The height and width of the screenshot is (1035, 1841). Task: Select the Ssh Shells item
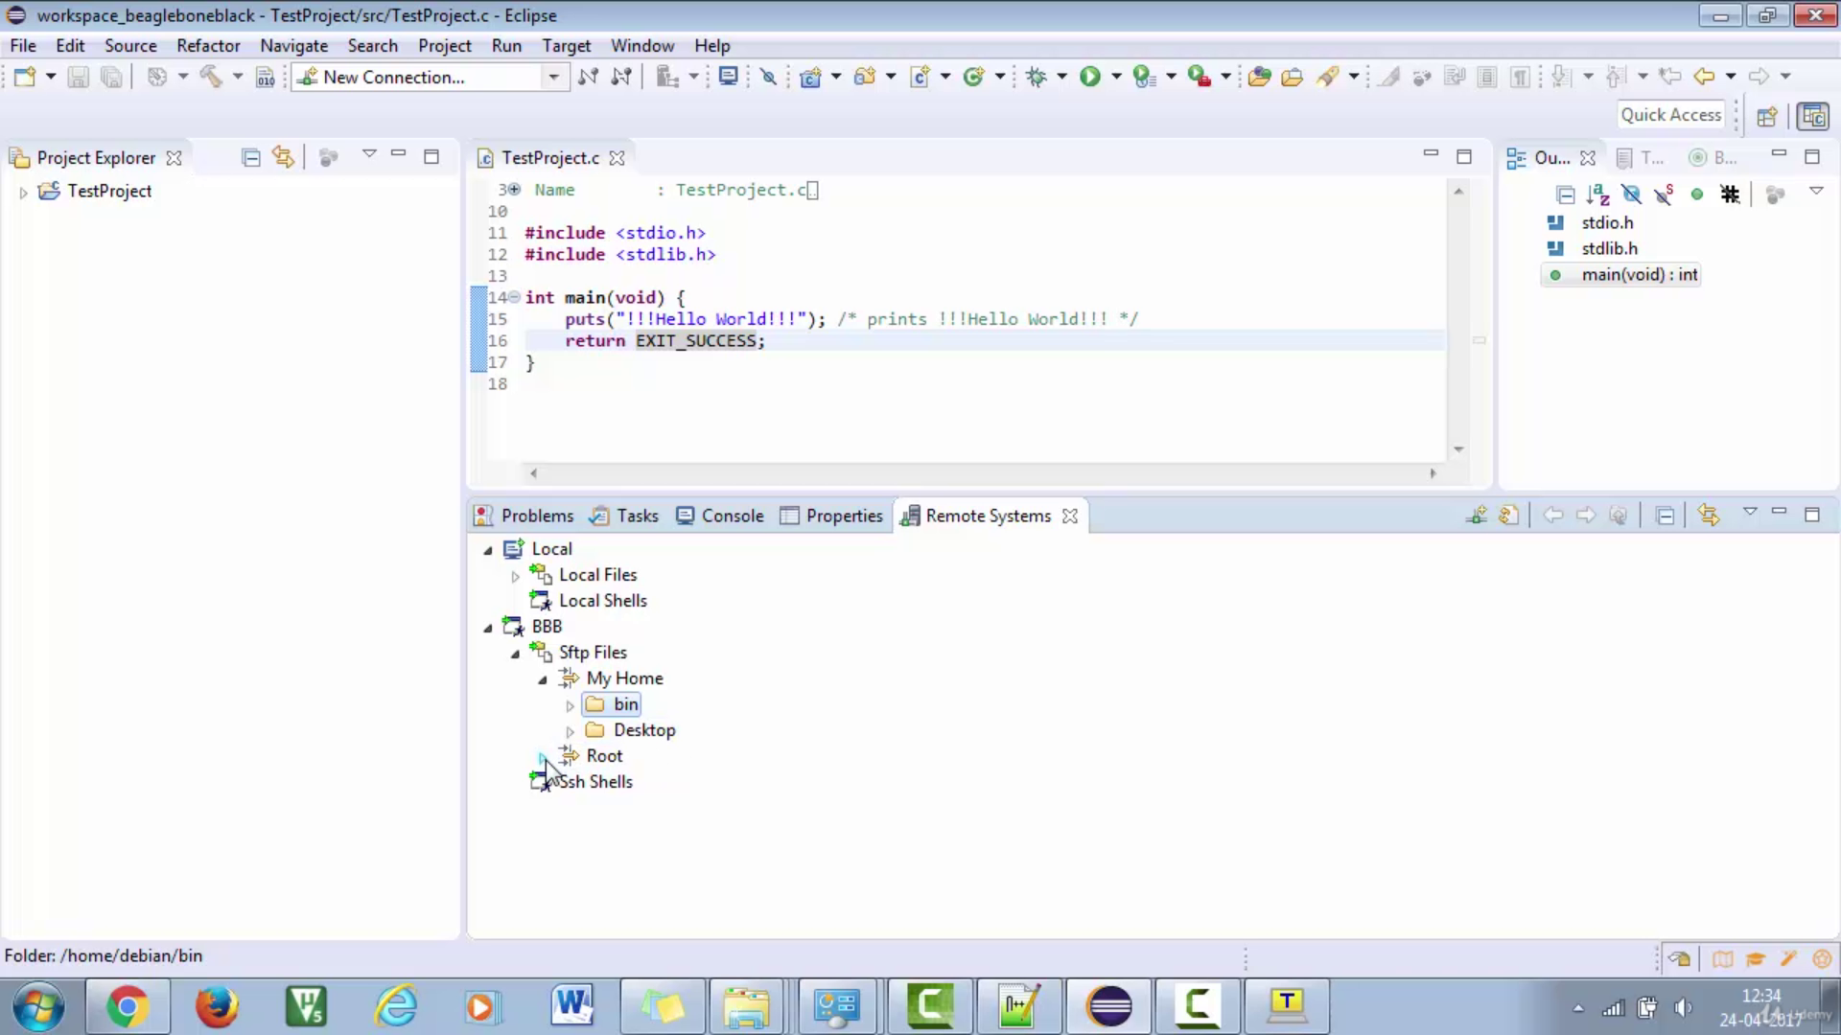click(x=595, y=782)
